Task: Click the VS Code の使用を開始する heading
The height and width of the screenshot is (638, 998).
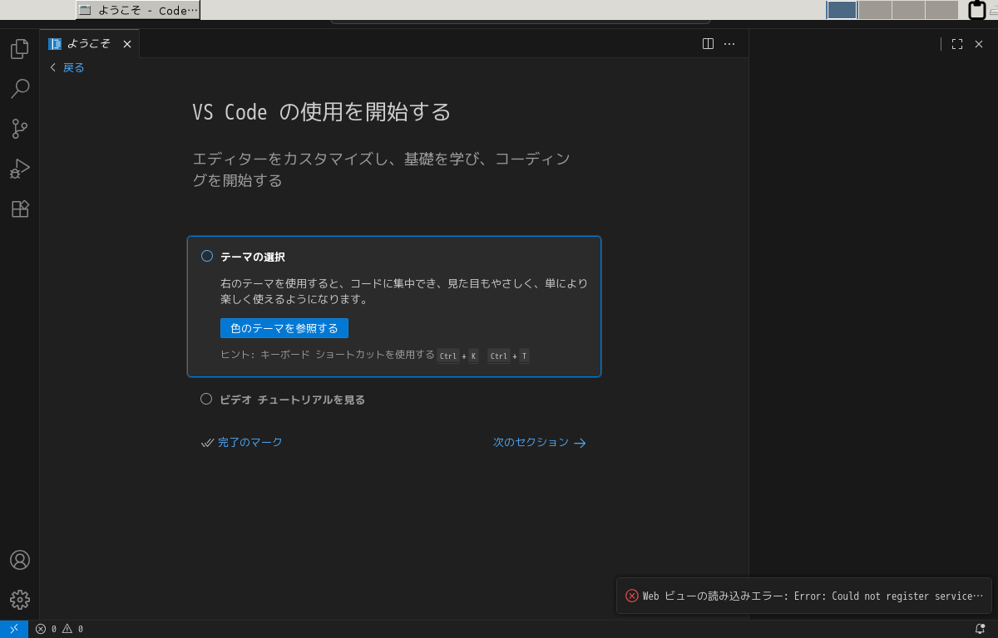Action: click(322, 112)
